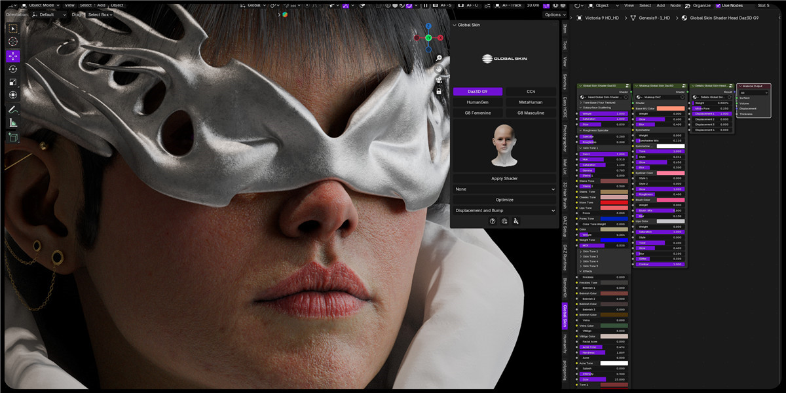786x393 pixels.
Task: Open the Node menu in the shader editor
Action: click(675, 5)
